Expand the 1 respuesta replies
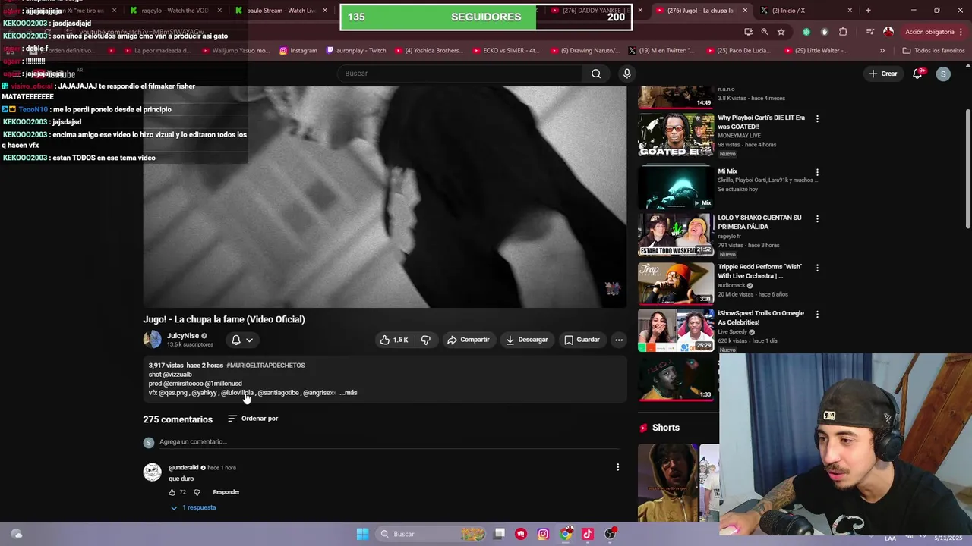Image resolution: width=972 pixels, height=546 pixels. (193, 507)
